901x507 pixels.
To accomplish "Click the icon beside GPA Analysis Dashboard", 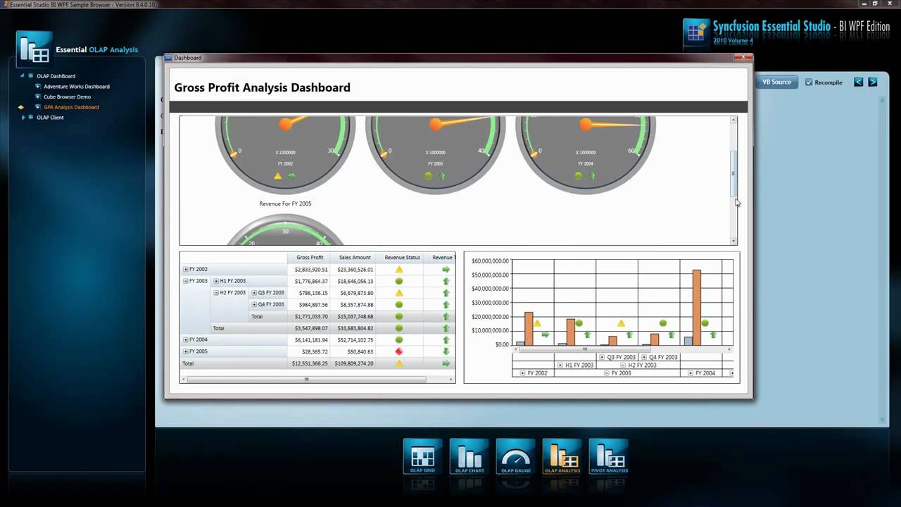I will click(x=38, y=107).
